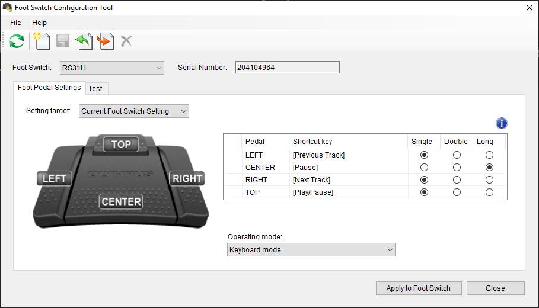Click the gray X delete icon

pos(126,41)
